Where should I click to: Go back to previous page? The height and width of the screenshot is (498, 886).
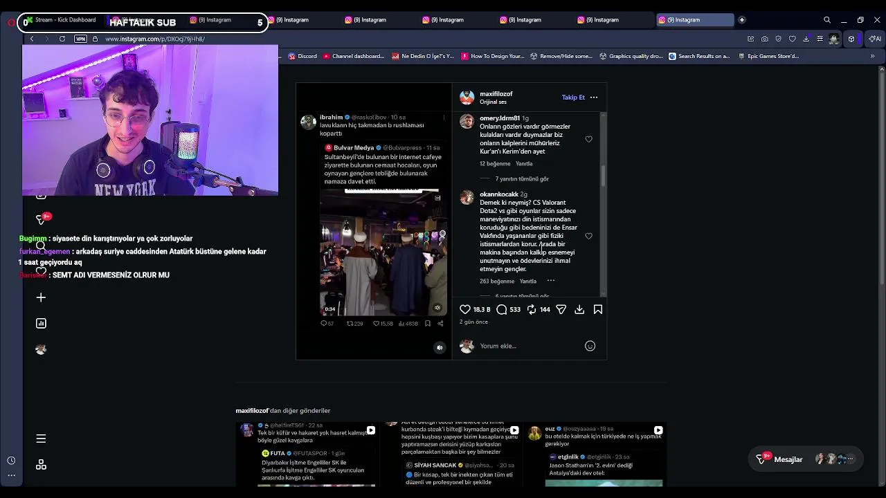(32, 39)
